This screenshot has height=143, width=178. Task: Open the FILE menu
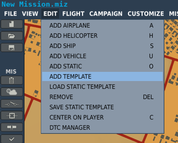[11, 14]
